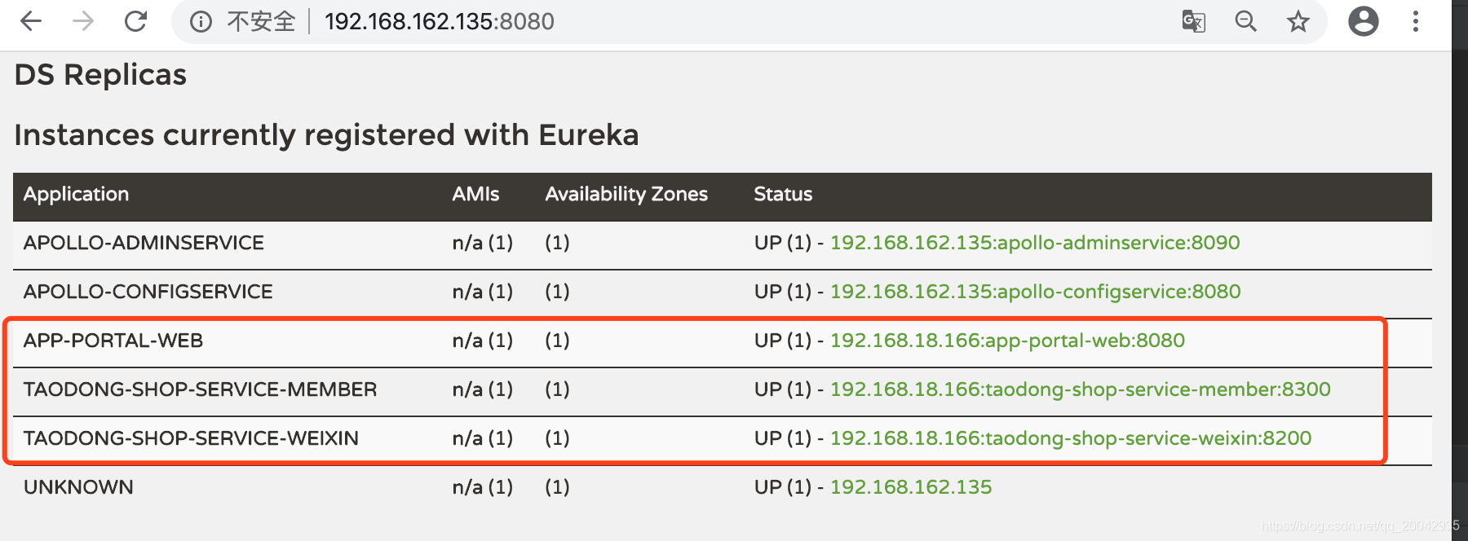Click the site security info icon

click(201, 21)
